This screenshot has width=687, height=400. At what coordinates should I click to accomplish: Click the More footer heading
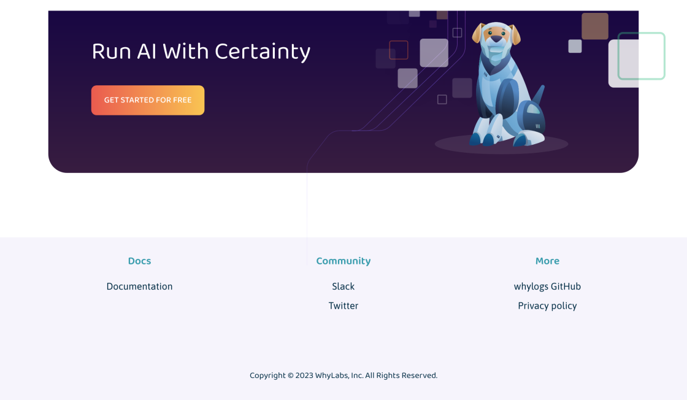tap(547, 261)
